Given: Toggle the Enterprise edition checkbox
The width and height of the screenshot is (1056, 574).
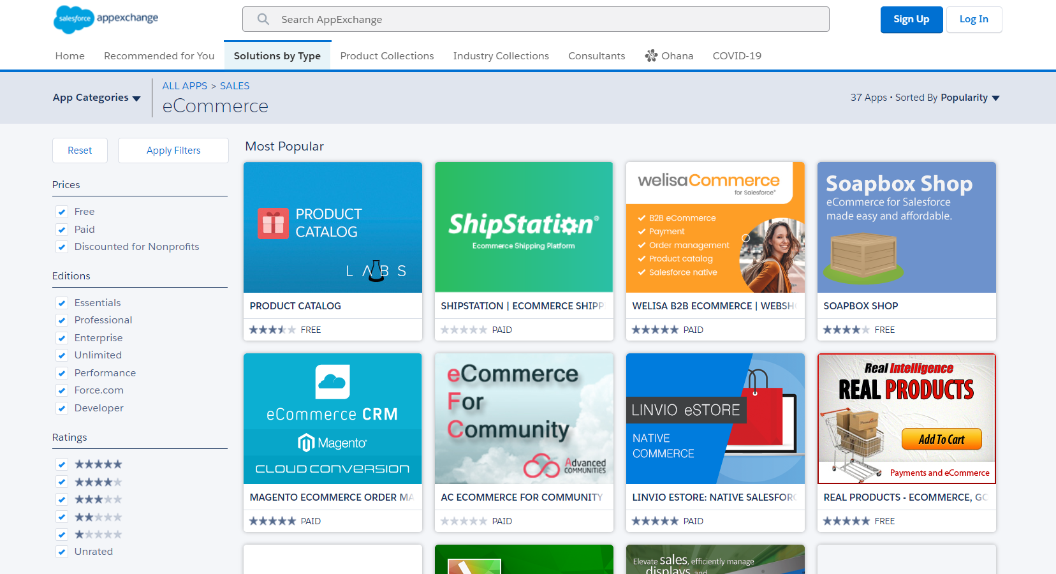Looking at the screenshot, I should point(62,338).
